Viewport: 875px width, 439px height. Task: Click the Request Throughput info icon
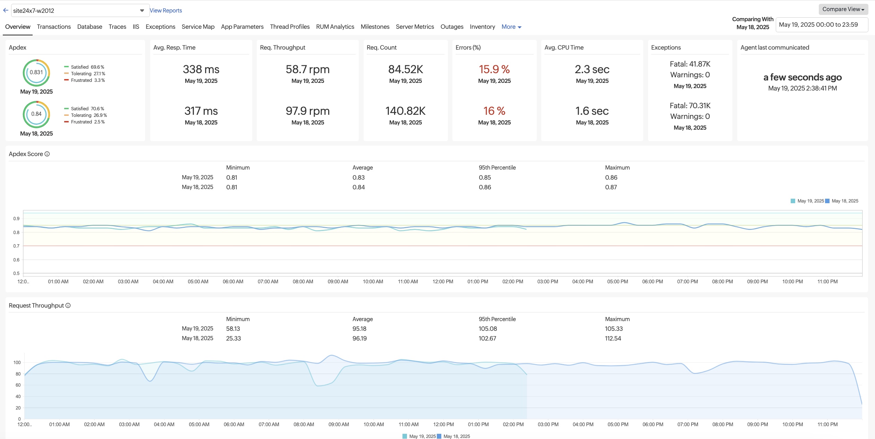68,305
